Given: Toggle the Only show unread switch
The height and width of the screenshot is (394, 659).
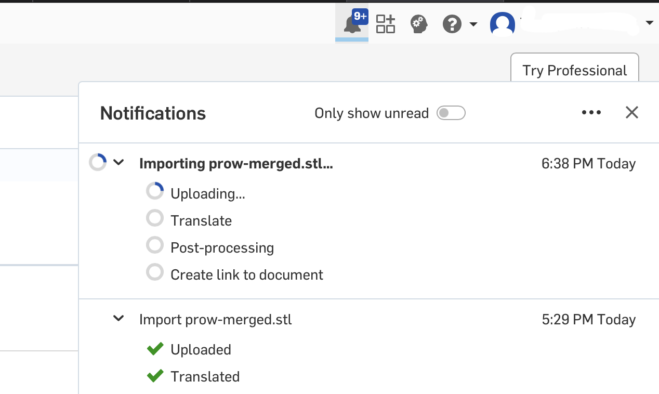Looking at the screenshot, I should click(x=451, y=113).
